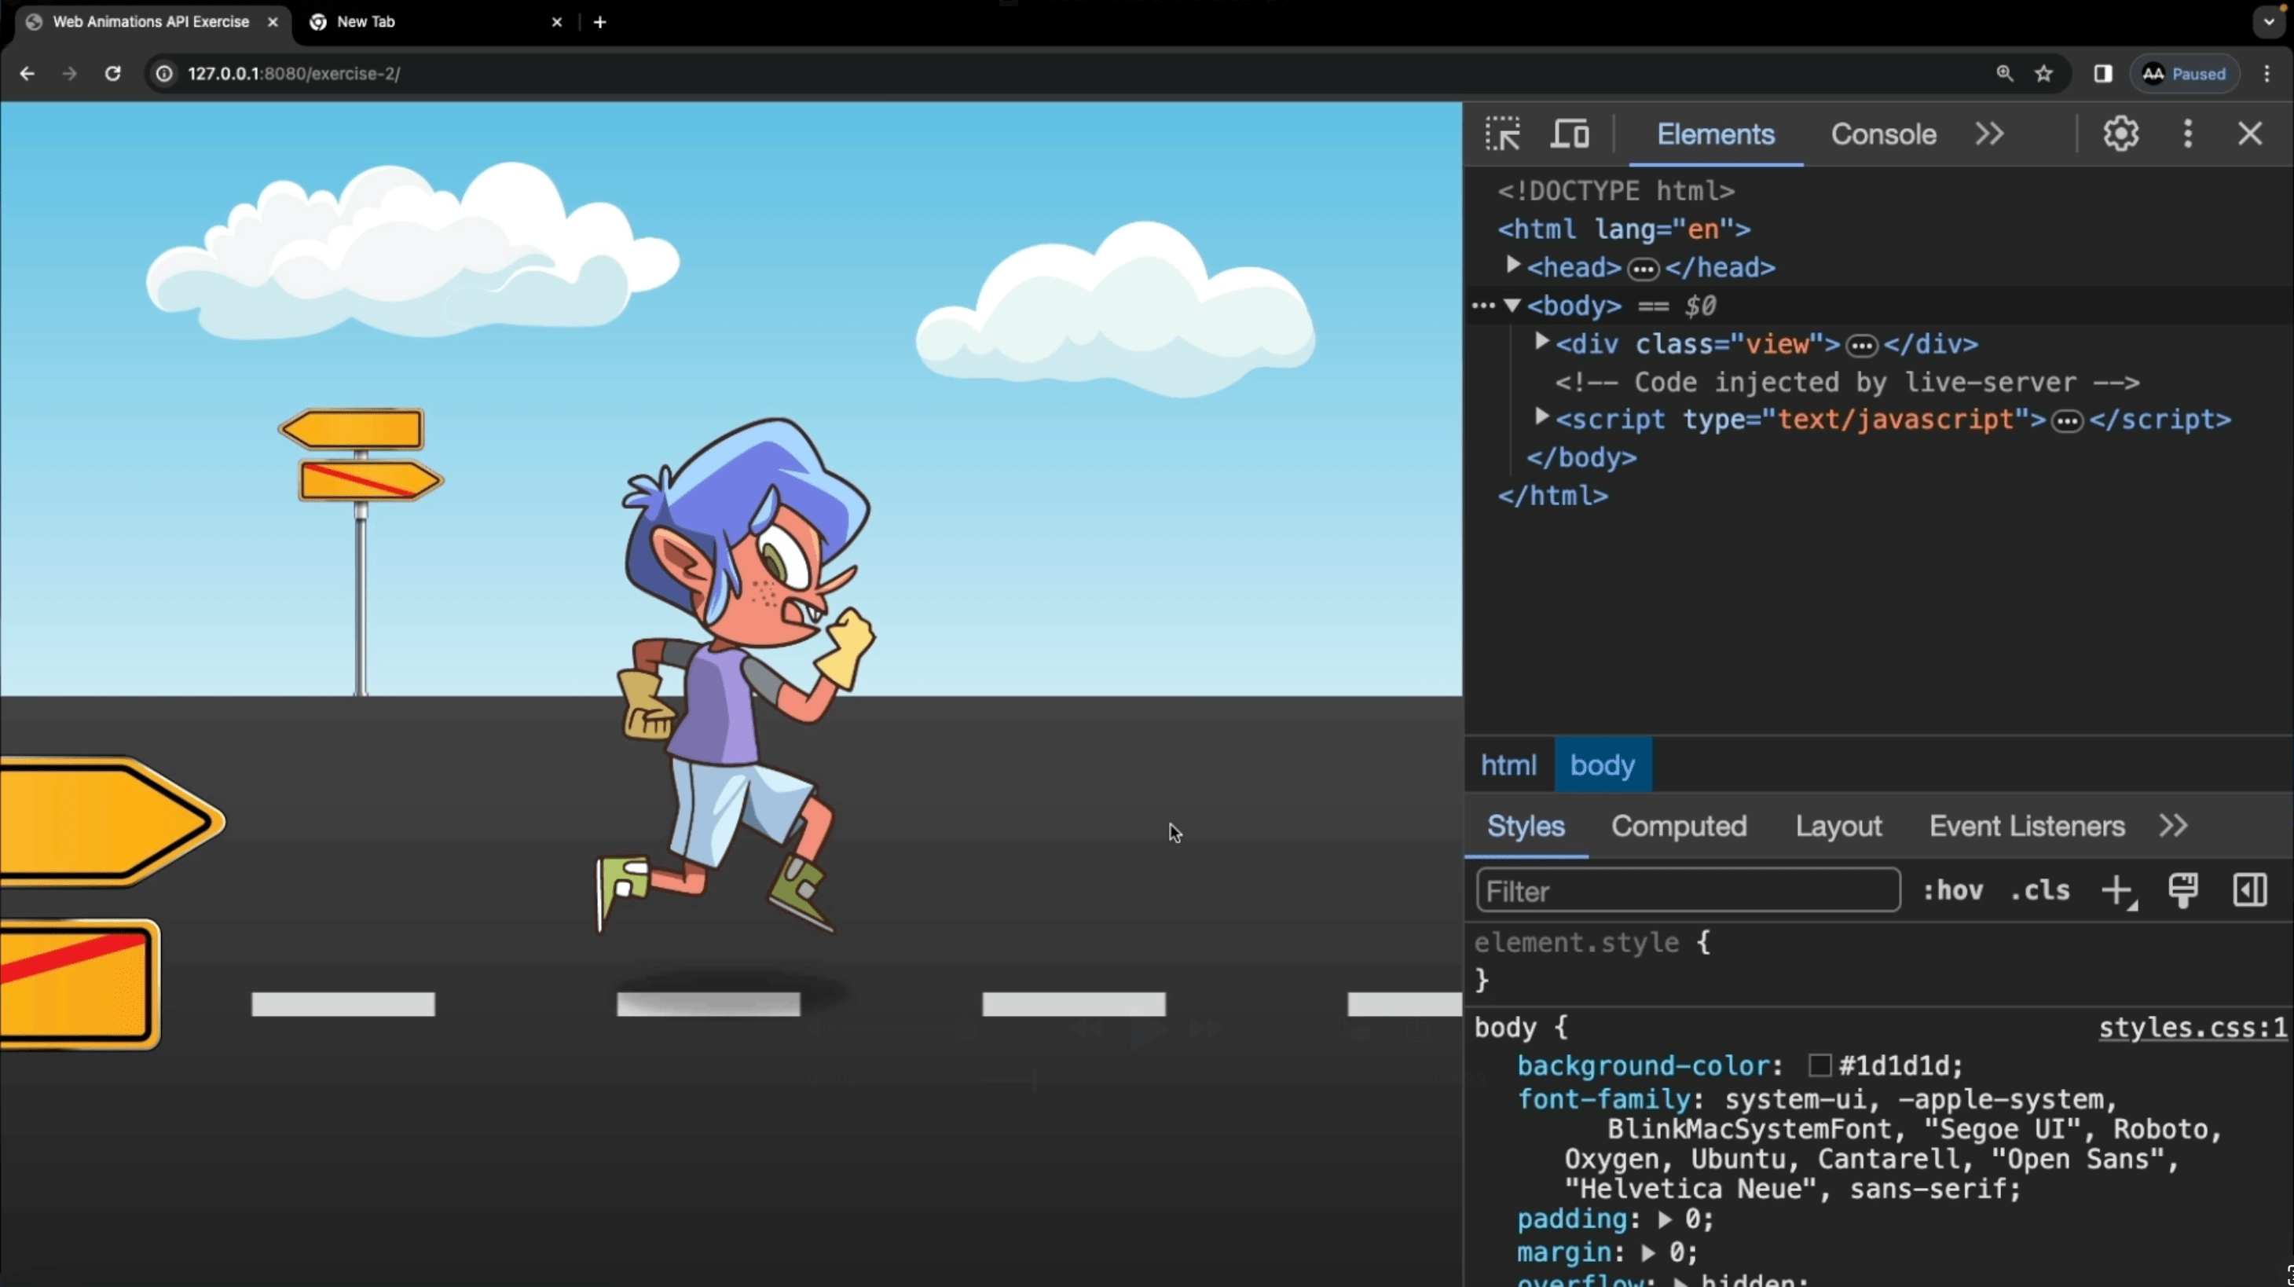
Task: Open the styles.css:1 source link
Action: [x=2193, y=1027]
